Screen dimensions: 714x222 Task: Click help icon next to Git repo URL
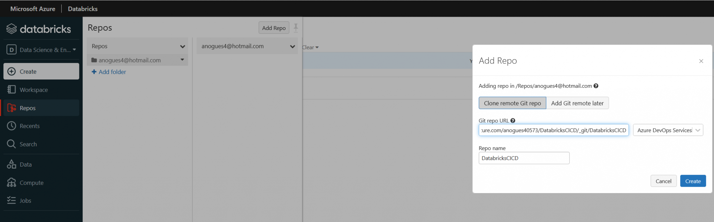coord(513,121)
